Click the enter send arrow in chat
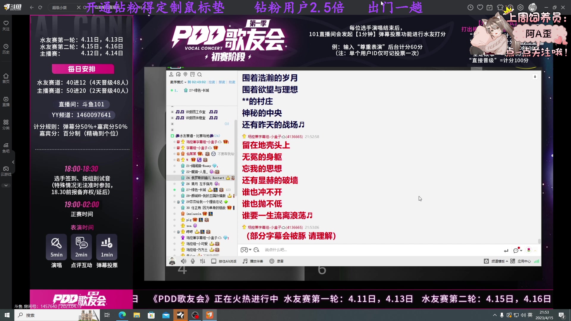Screen dimensions: 571x321 [x=506, y=251]
